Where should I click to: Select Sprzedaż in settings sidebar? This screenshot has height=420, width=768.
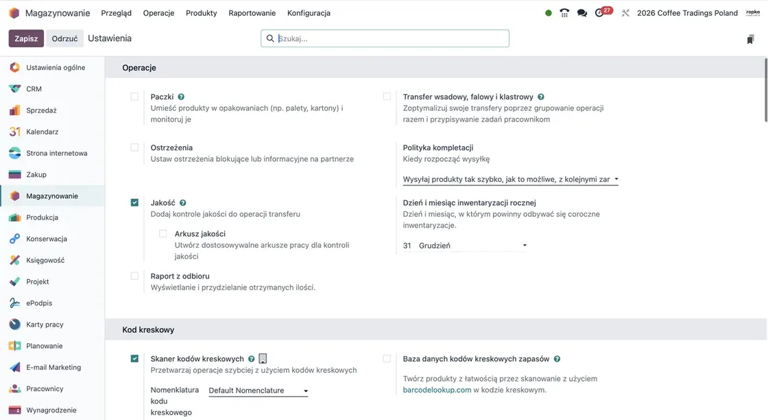pyautogui.click(x=52, y=110)
